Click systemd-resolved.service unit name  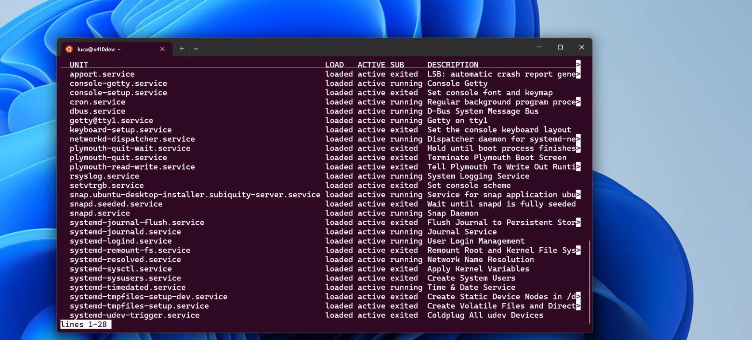pos(125,260)
